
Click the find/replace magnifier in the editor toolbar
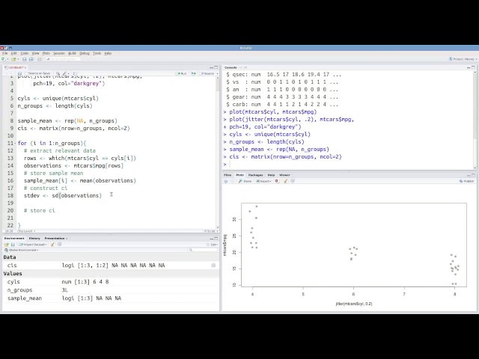(x=58, y=73)
